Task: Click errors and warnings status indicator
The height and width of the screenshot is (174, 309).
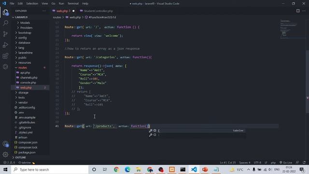Action: coord(9,162)
